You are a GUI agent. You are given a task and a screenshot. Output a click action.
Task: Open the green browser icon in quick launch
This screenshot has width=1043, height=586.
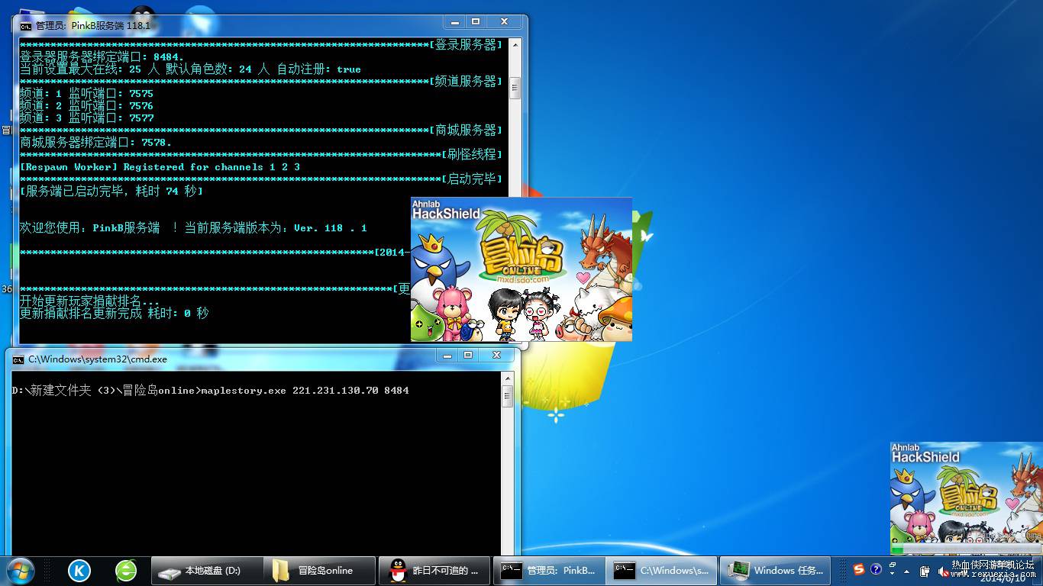[x=126, y=570]
